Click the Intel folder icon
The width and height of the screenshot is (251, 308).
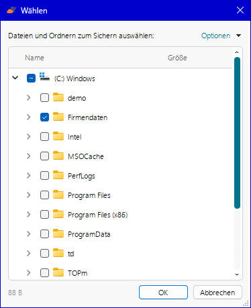pyautogui.click(x=58, y=136)
